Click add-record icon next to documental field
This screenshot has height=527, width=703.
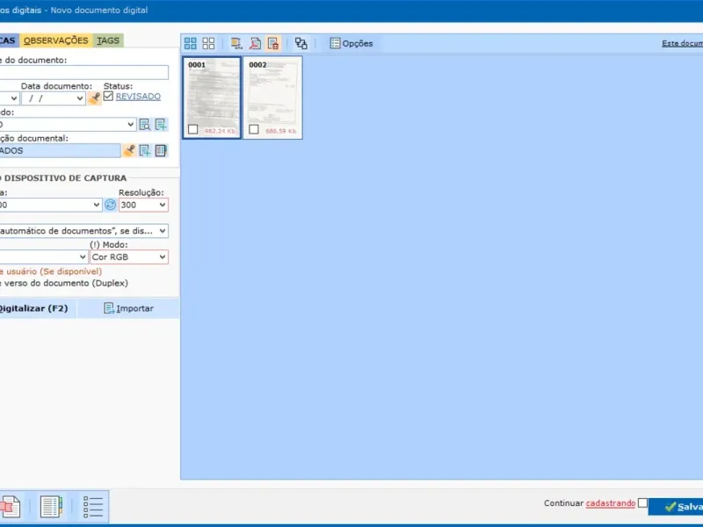144,150
